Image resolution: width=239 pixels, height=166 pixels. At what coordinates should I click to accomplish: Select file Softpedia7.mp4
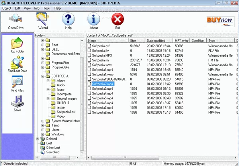point(102,108)
